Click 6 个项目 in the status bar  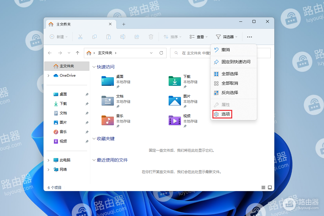click(x=54, y=187)
